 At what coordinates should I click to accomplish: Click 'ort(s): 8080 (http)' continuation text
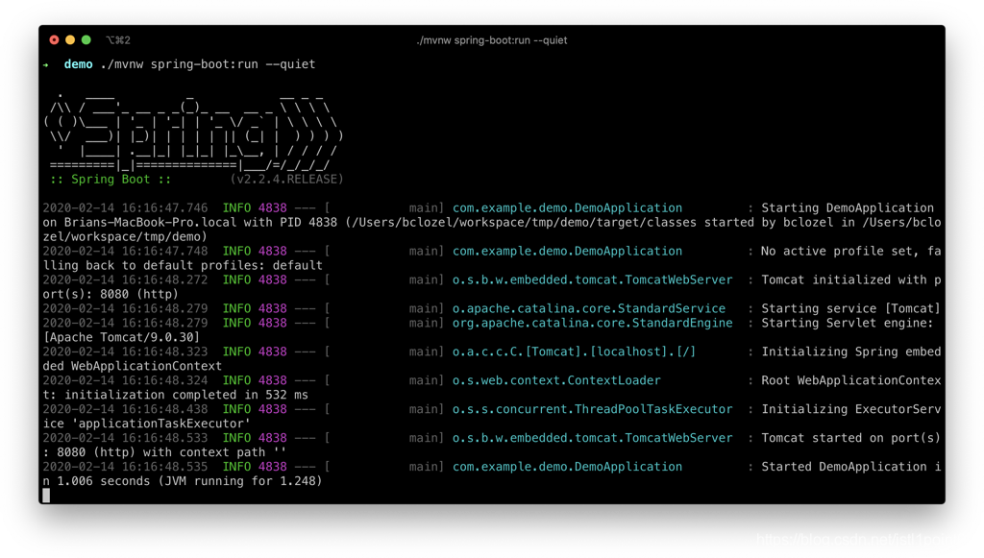111,294
